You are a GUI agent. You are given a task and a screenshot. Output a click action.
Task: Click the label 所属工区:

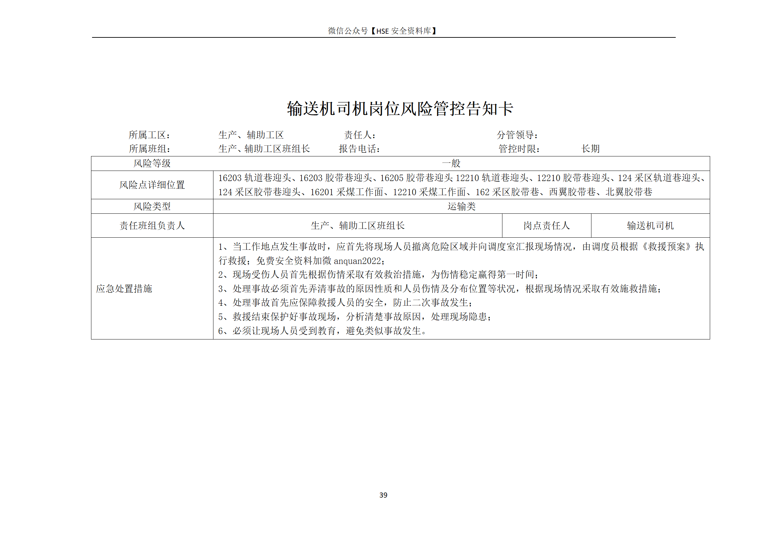tap(149, 135)
